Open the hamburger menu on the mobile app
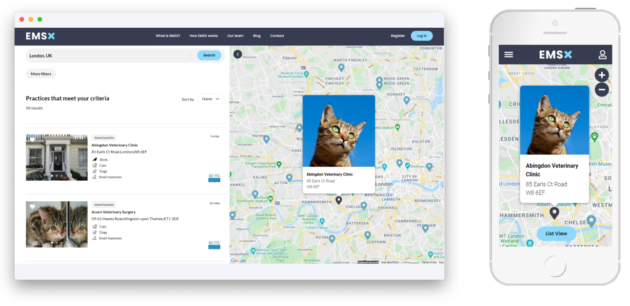This screenshot has height=306, width=630. point(509,54)
